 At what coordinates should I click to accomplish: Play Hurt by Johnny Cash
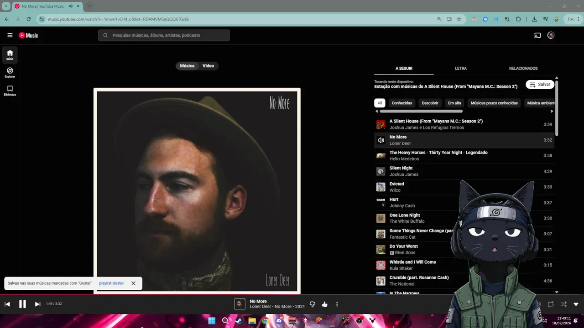tap(464, 203)
